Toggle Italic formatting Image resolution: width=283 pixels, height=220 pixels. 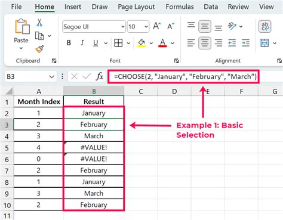82,43
